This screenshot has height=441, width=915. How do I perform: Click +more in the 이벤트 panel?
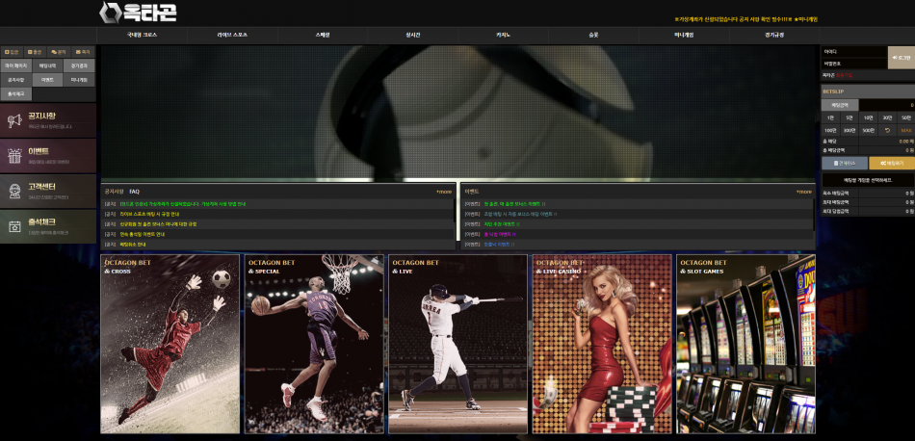pyautogui.click(x=803, y=192)
